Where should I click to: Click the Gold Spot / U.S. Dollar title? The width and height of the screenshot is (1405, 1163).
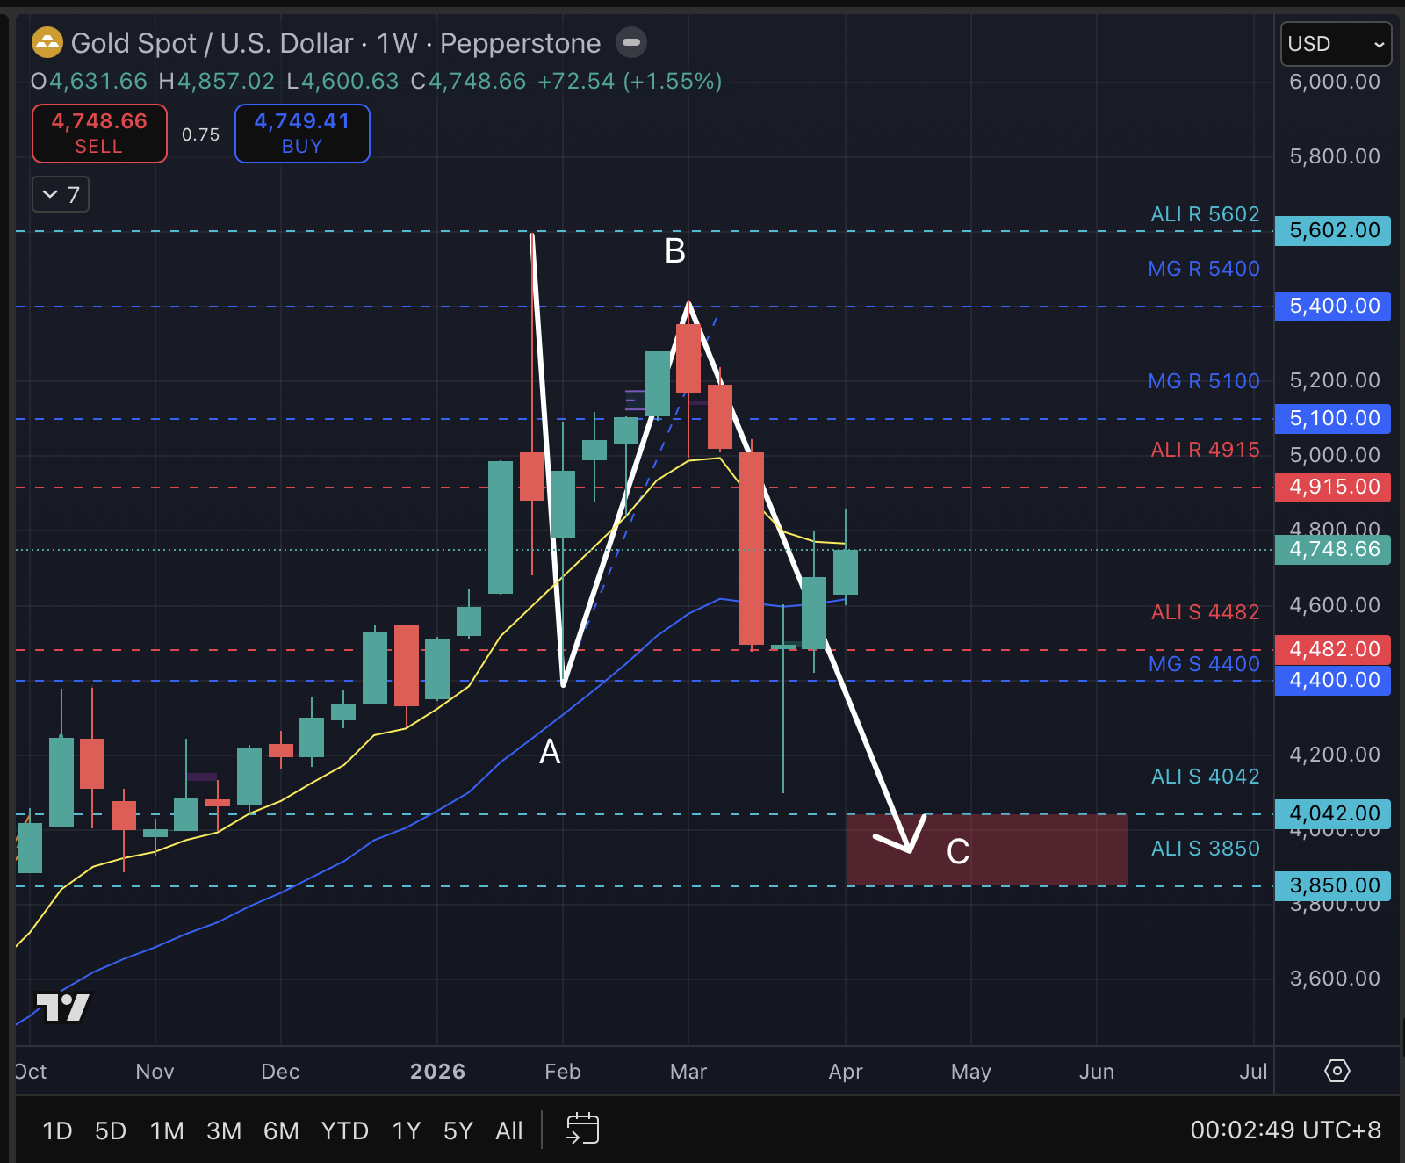212,43
